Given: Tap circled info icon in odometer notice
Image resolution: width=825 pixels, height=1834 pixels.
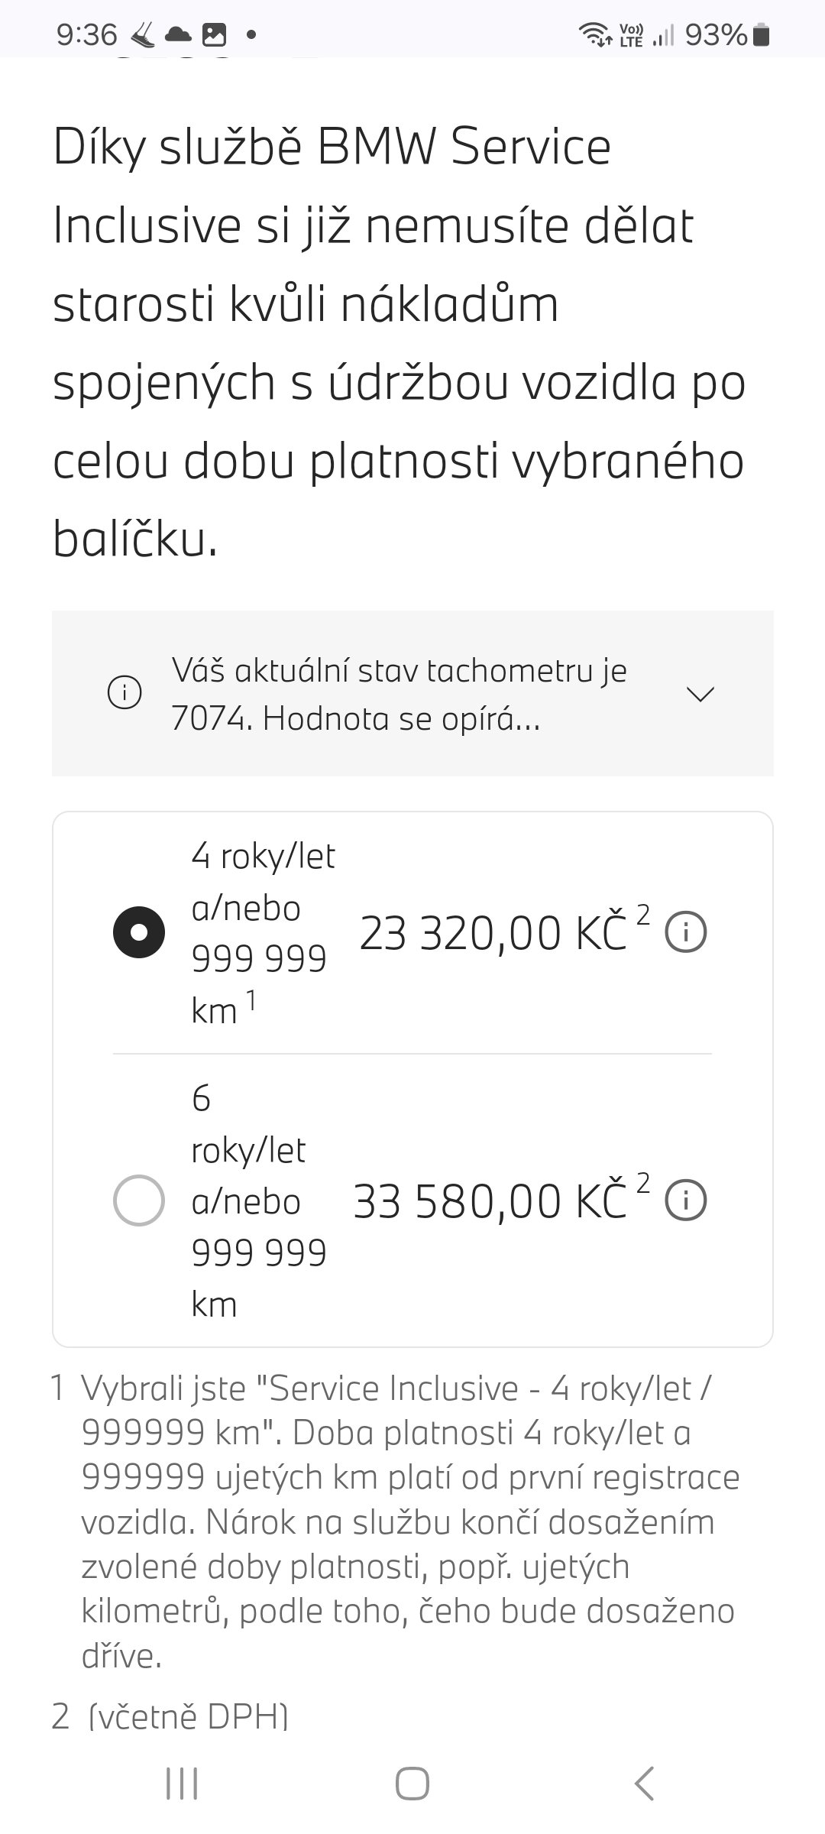Looking at the screenshot, I should (x=125, y=694).
